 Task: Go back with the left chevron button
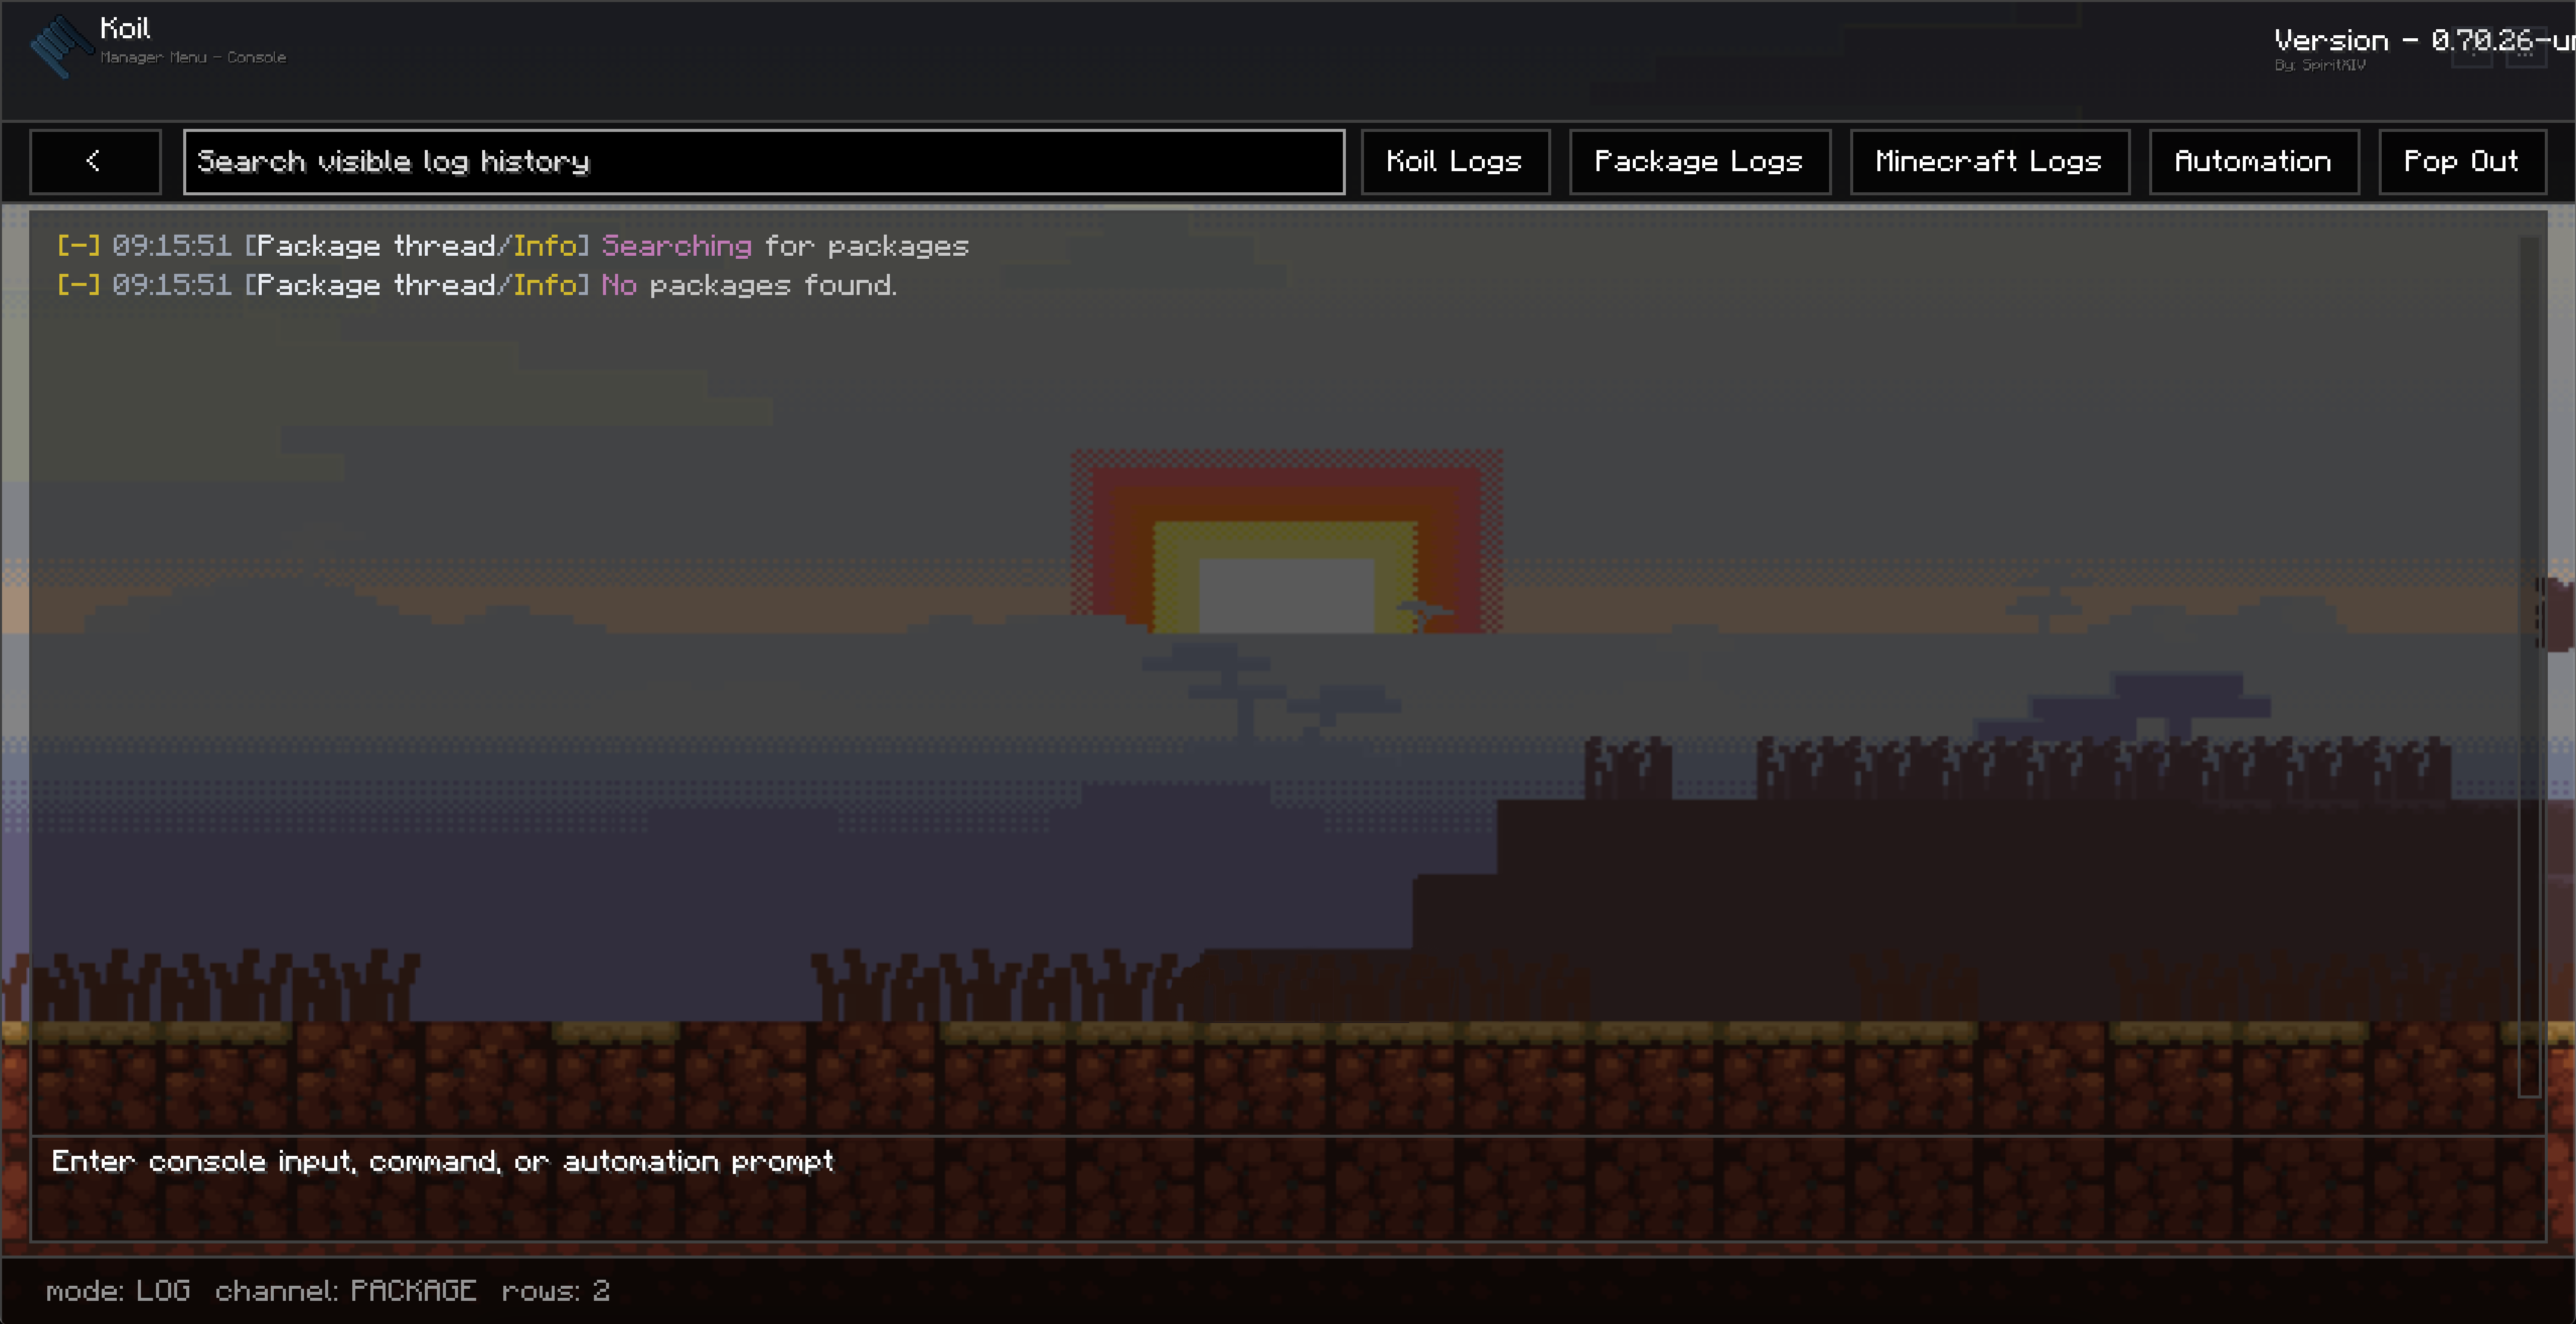pyautogui.click(x=95, y=161)
